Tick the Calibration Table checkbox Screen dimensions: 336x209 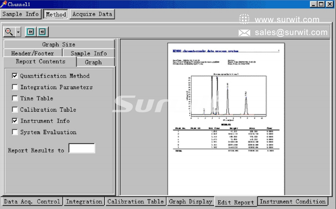(x=15, y=110)
